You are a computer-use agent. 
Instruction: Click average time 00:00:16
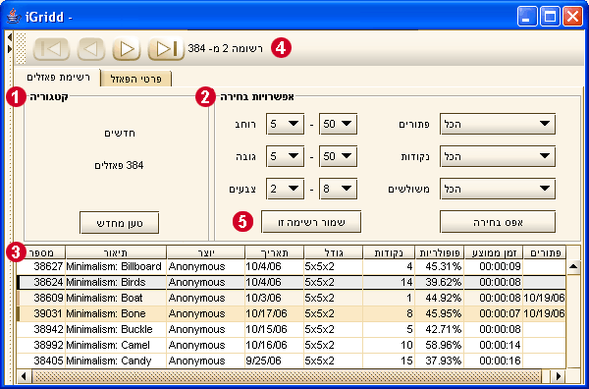(500, 361)
